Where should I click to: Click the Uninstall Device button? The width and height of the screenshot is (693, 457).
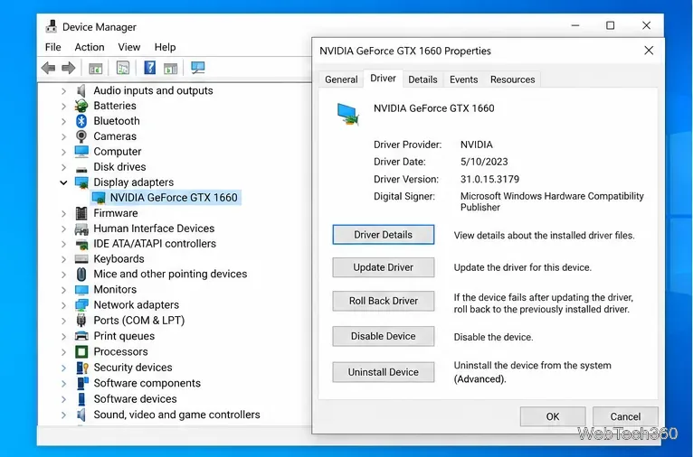[384, 372]
